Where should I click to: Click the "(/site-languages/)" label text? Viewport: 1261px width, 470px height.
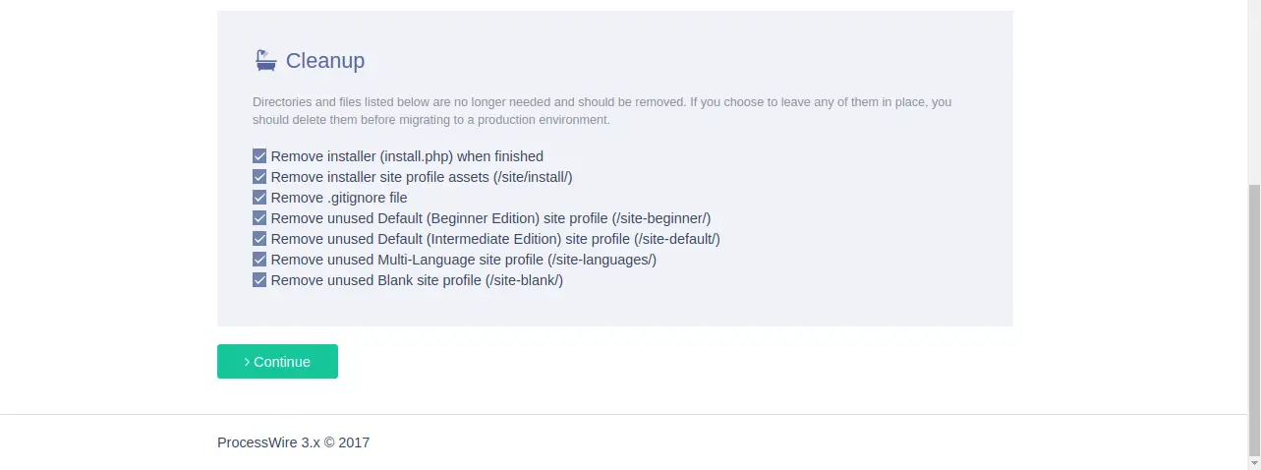(x=602, y=260)
